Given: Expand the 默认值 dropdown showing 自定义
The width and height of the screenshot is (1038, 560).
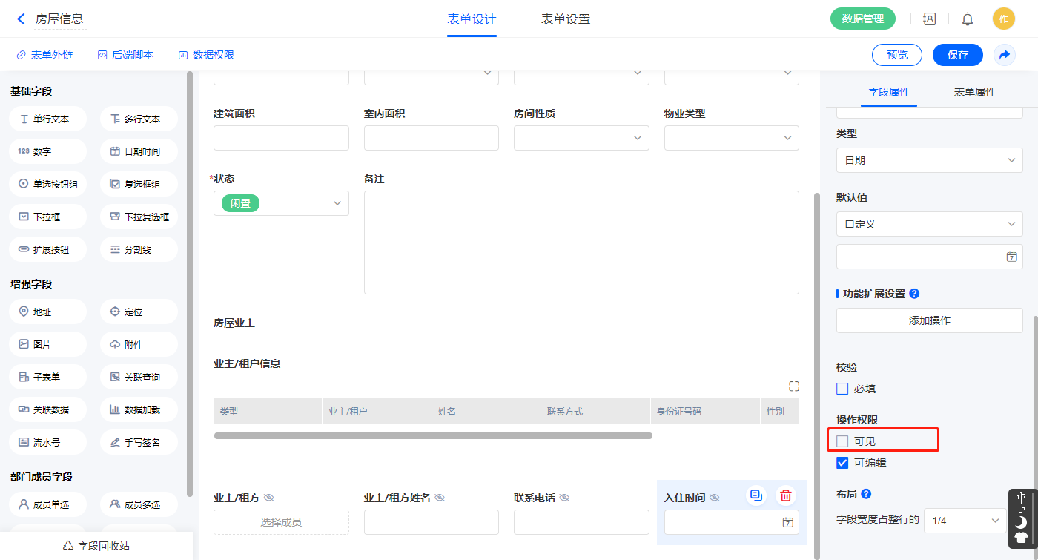Looking at the screenshot, I should pyautogui.click(x=929, y=224).
